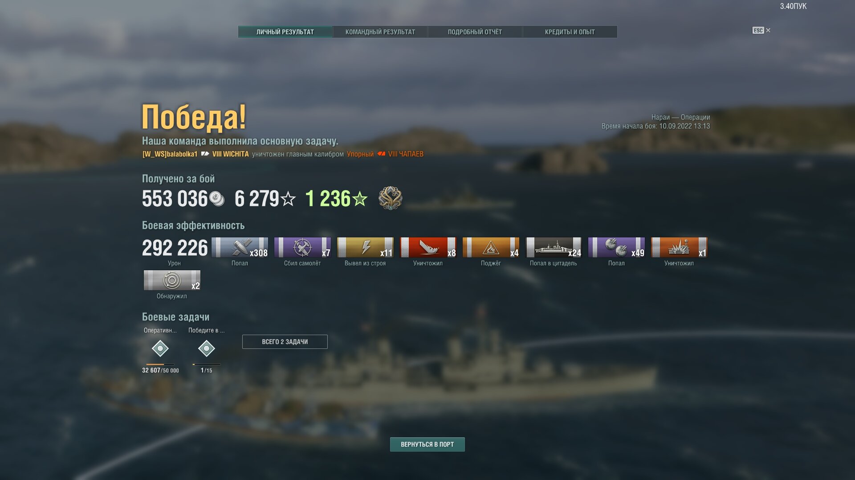Select the citadel hits ribbon x24
Image resolution: width=855 pixels, height=480 pixels.
point(554,248)
